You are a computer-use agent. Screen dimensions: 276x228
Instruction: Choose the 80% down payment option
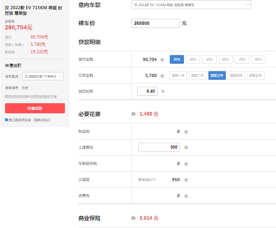[258, 60]
